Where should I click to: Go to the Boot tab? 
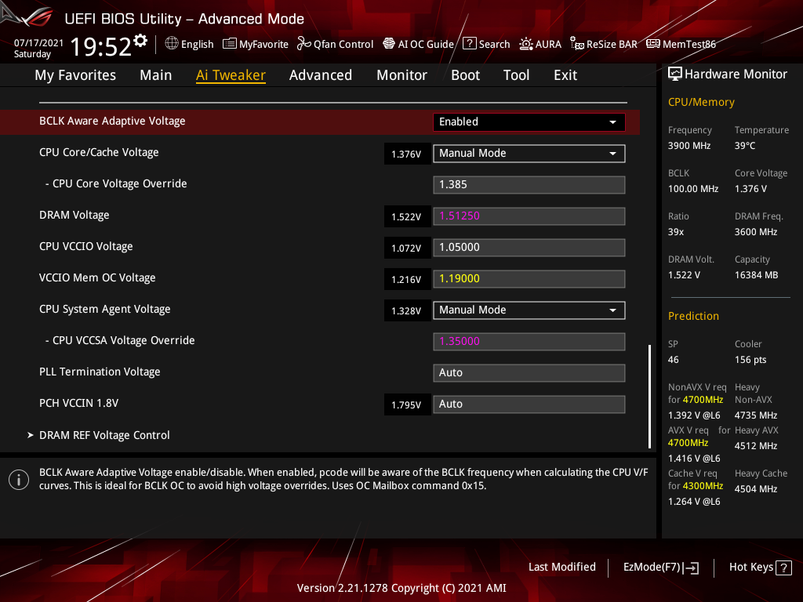(466, 75)
